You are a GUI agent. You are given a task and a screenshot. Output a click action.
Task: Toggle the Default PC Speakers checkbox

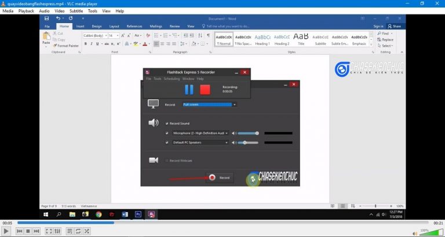coord(167,142)
